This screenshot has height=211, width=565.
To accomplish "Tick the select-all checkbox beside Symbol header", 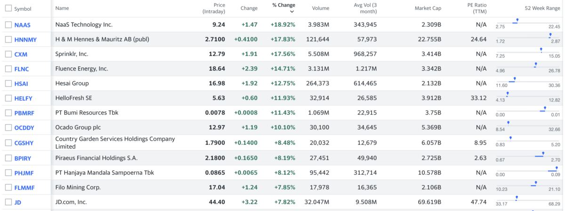I will pos(8,8).
